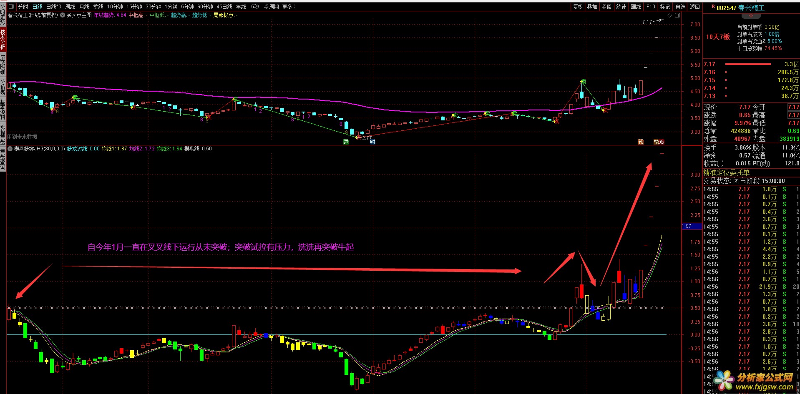
Task: Click stock code 002547 春兴精工
Action: [741, 8]
